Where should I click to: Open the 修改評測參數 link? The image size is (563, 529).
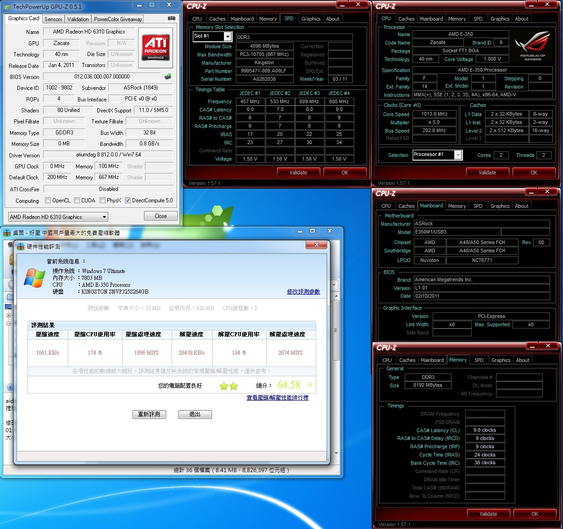click(x=303, y=292)
